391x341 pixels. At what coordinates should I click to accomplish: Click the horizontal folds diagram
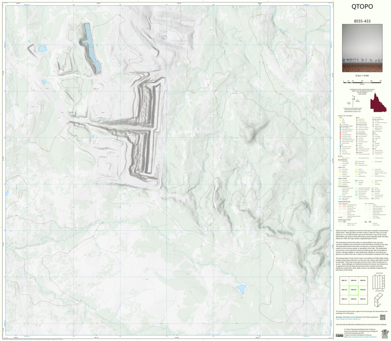379,282
